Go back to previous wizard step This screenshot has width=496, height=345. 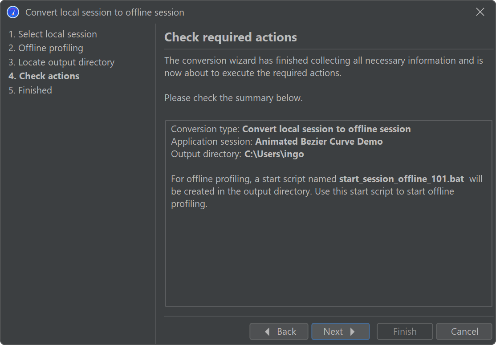(x=279, y=332)
